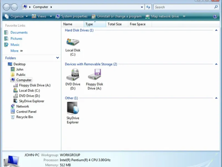
Task: Open the Organize dropdown menu
Action: [16, 16]
